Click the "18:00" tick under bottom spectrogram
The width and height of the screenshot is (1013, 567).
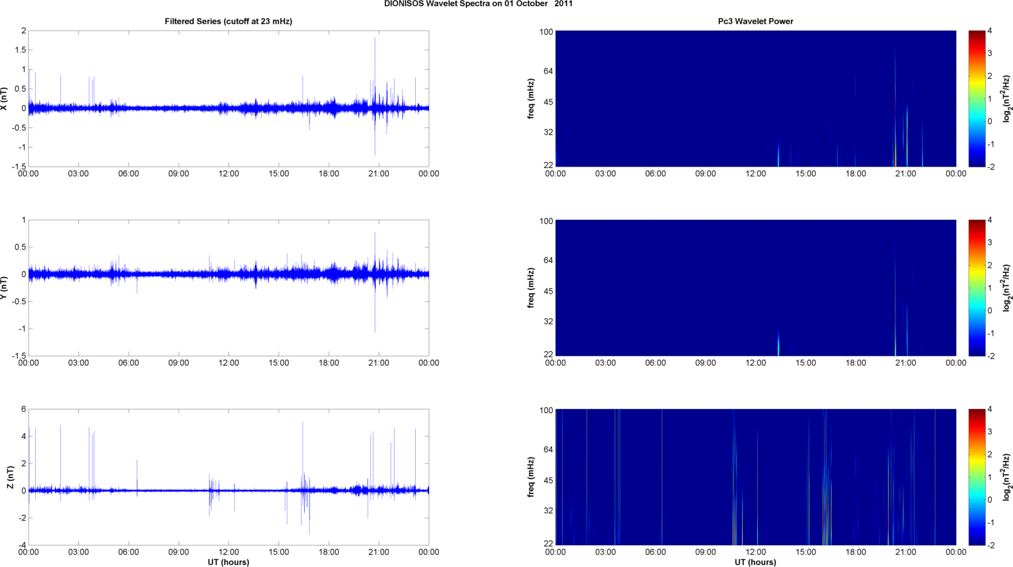[x=856, y=552]
